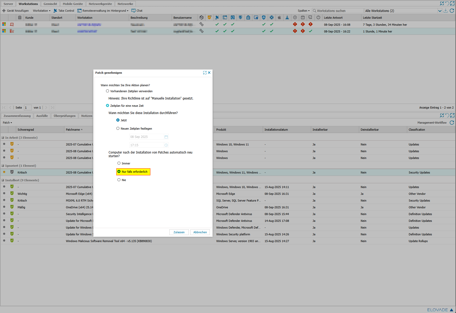Click the Gerät hinzufügen plus icon
456x313 pixels.
(4, 11)
